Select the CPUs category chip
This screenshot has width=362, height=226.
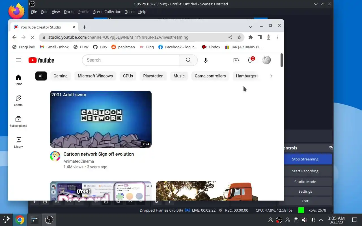128,76
